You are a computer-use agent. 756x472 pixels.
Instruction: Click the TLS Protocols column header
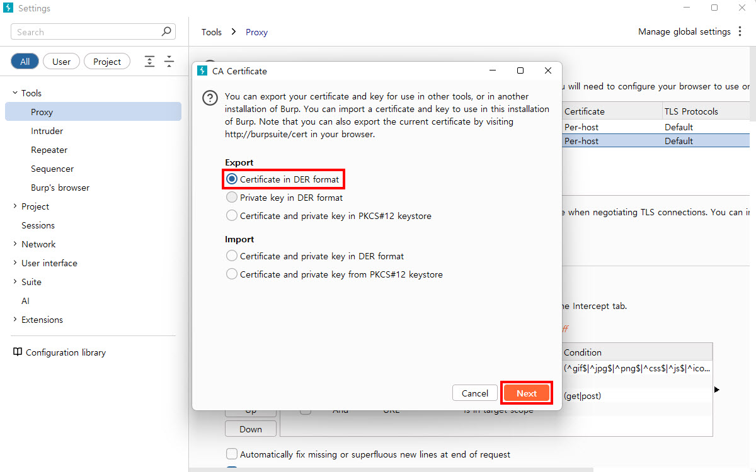click(706, 111)
